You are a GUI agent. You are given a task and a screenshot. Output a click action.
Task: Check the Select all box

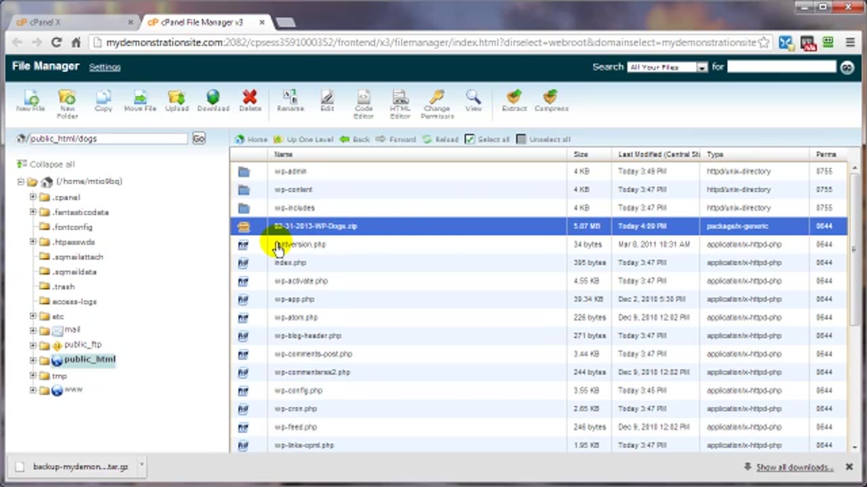tap(469, 139)
